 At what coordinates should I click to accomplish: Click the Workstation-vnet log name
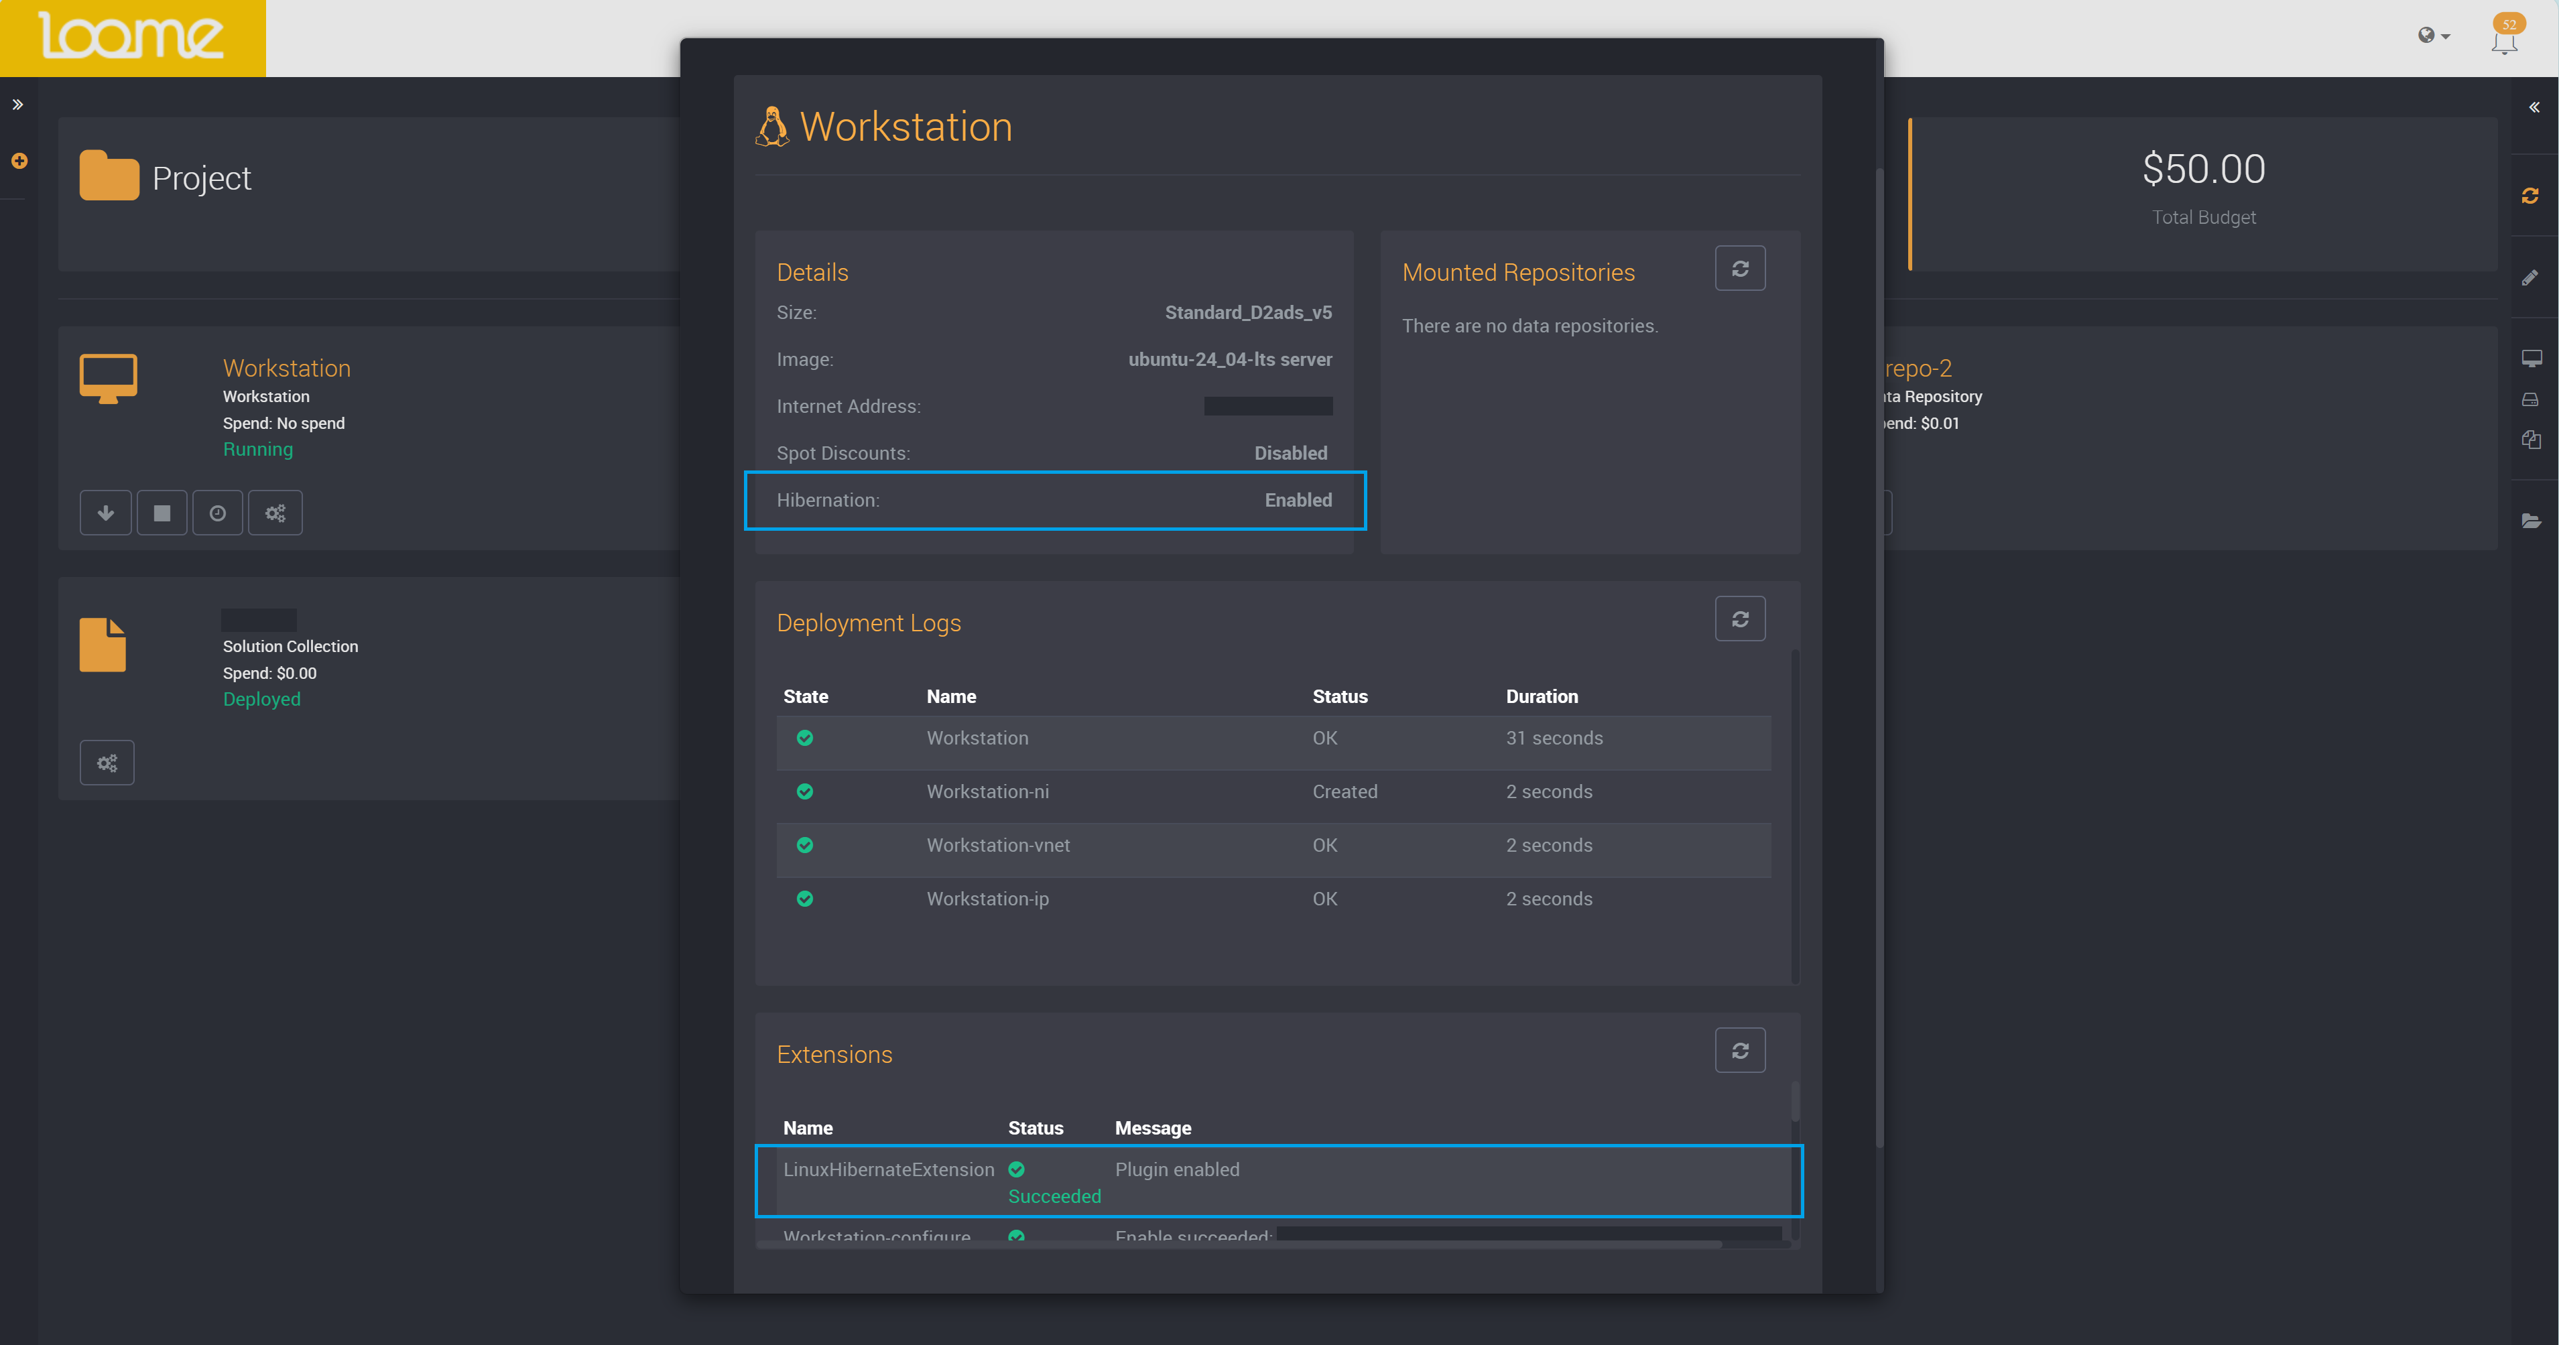(x=999, y=845)
